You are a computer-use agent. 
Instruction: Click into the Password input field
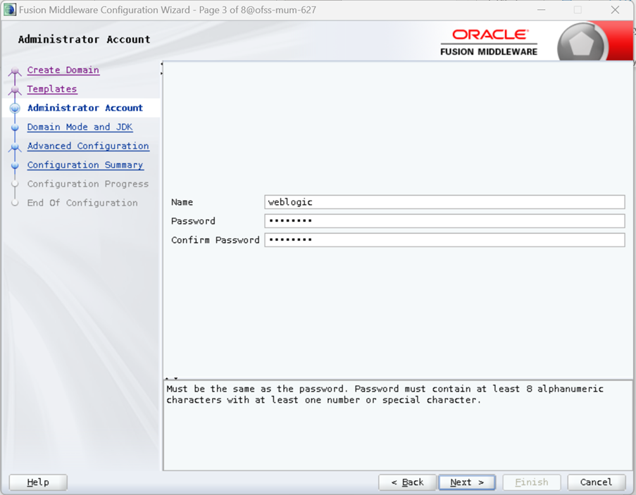pyautogui.click(x=444, y=221)
